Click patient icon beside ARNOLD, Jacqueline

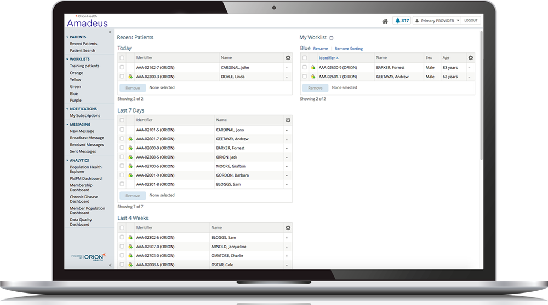click(x=130, y=247)
